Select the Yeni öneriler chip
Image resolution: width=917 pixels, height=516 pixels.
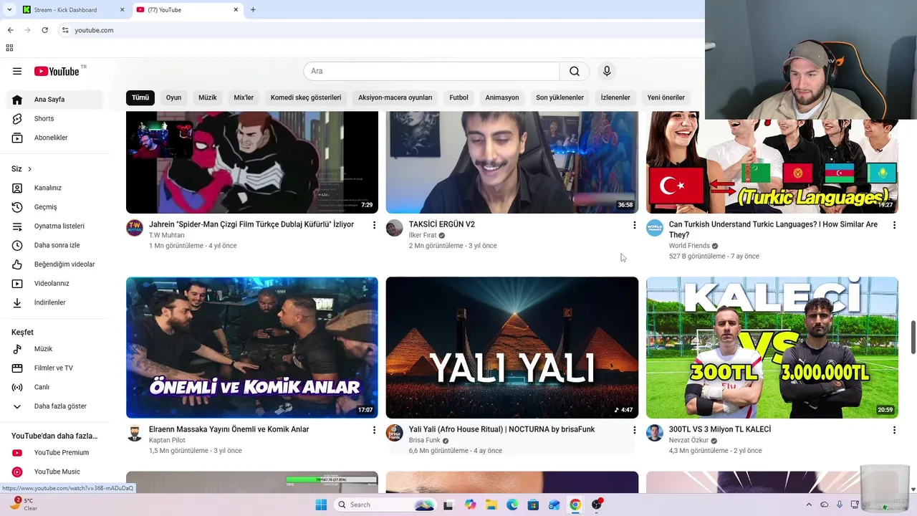[666, 97]
